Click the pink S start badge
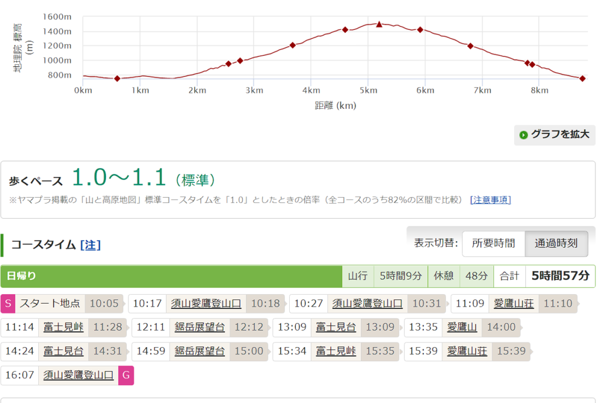This screenshot has height=403, width=603. 8,304
